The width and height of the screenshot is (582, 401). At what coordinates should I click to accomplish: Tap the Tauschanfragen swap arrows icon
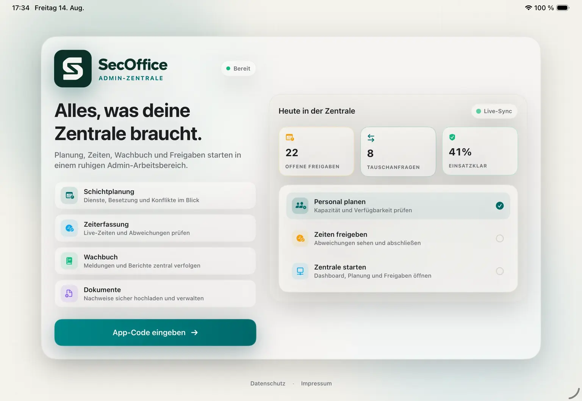(371, 138)
